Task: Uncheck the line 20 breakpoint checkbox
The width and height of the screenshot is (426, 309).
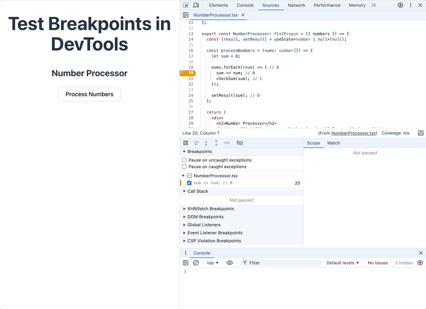Action: (x=189, y=183)
